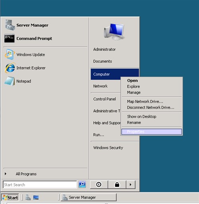Image resolution: width=199 pixels, height=204 pixels.
Task: Click the Start button
Action: tap(10, 198)
